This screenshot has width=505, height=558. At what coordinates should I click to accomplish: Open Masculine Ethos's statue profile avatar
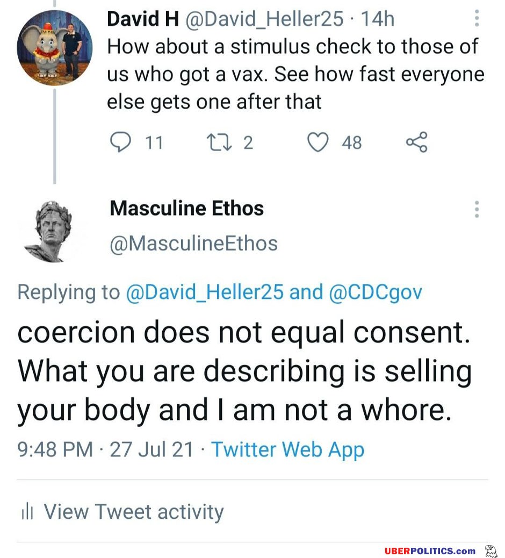50,231
